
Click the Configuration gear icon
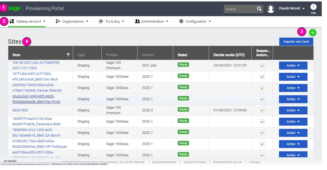(181, 21)
